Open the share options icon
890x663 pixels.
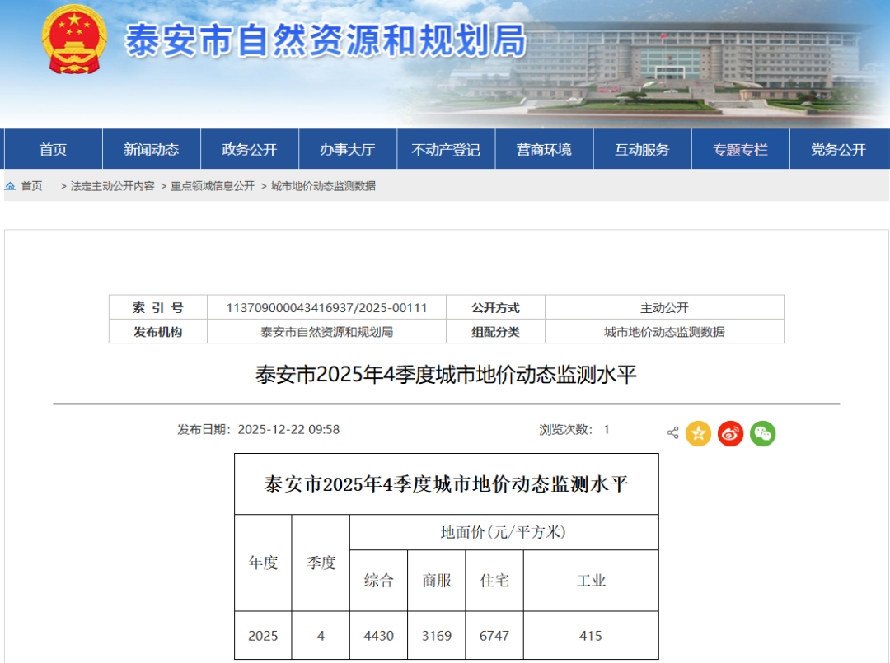pyautogui.click(x=672, y=433)
